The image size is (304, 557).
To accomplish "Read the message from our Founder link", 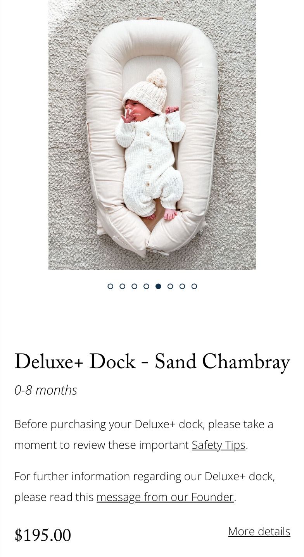I will coord(165,497).
